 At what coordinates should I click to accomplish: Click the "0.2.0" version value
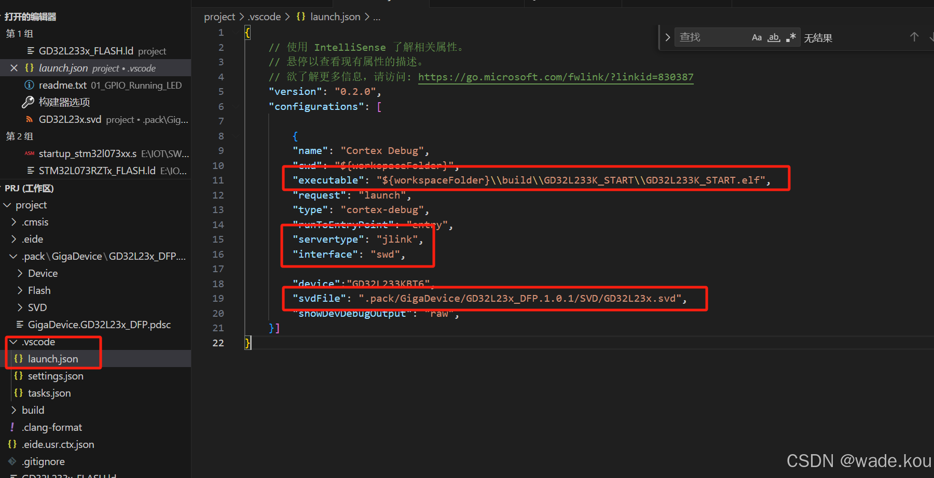click(x=355, y=92)
